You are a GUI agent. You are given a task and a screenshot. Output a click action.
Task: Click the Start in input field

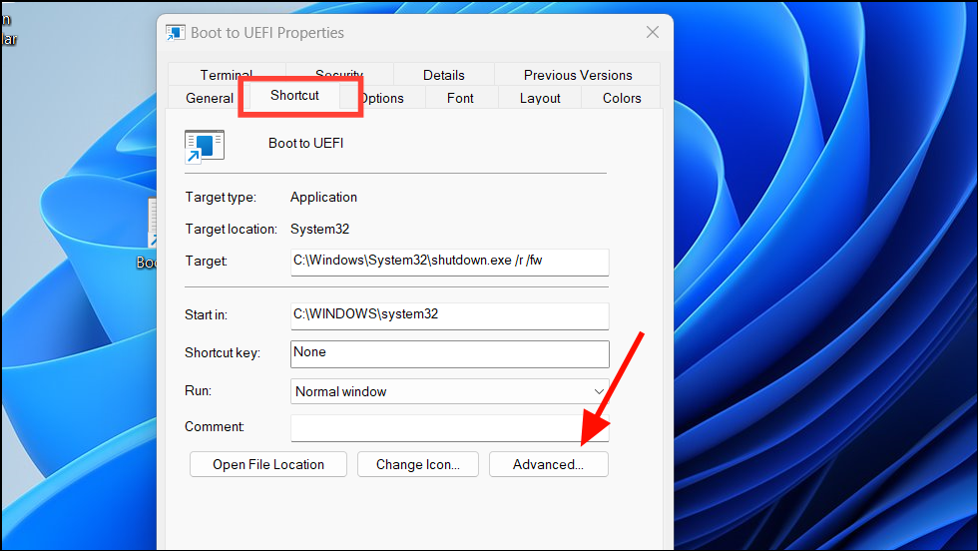[450, 315]
